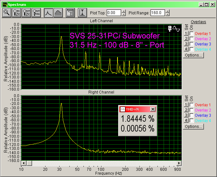The height and width of the screenshot is (177, 217).
Task: Open the spectrum settings dialog icon
Action: pyautogui.click(x=70, y=13)
